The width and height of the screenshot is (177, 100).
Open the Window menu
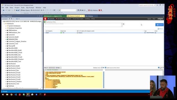(38, 7)
